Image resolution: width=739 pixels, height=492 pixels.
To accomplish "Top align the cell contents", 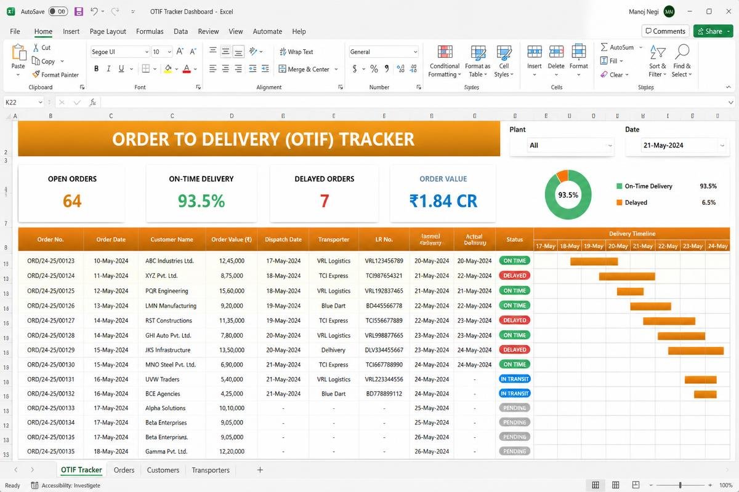I will pos(213,52).
